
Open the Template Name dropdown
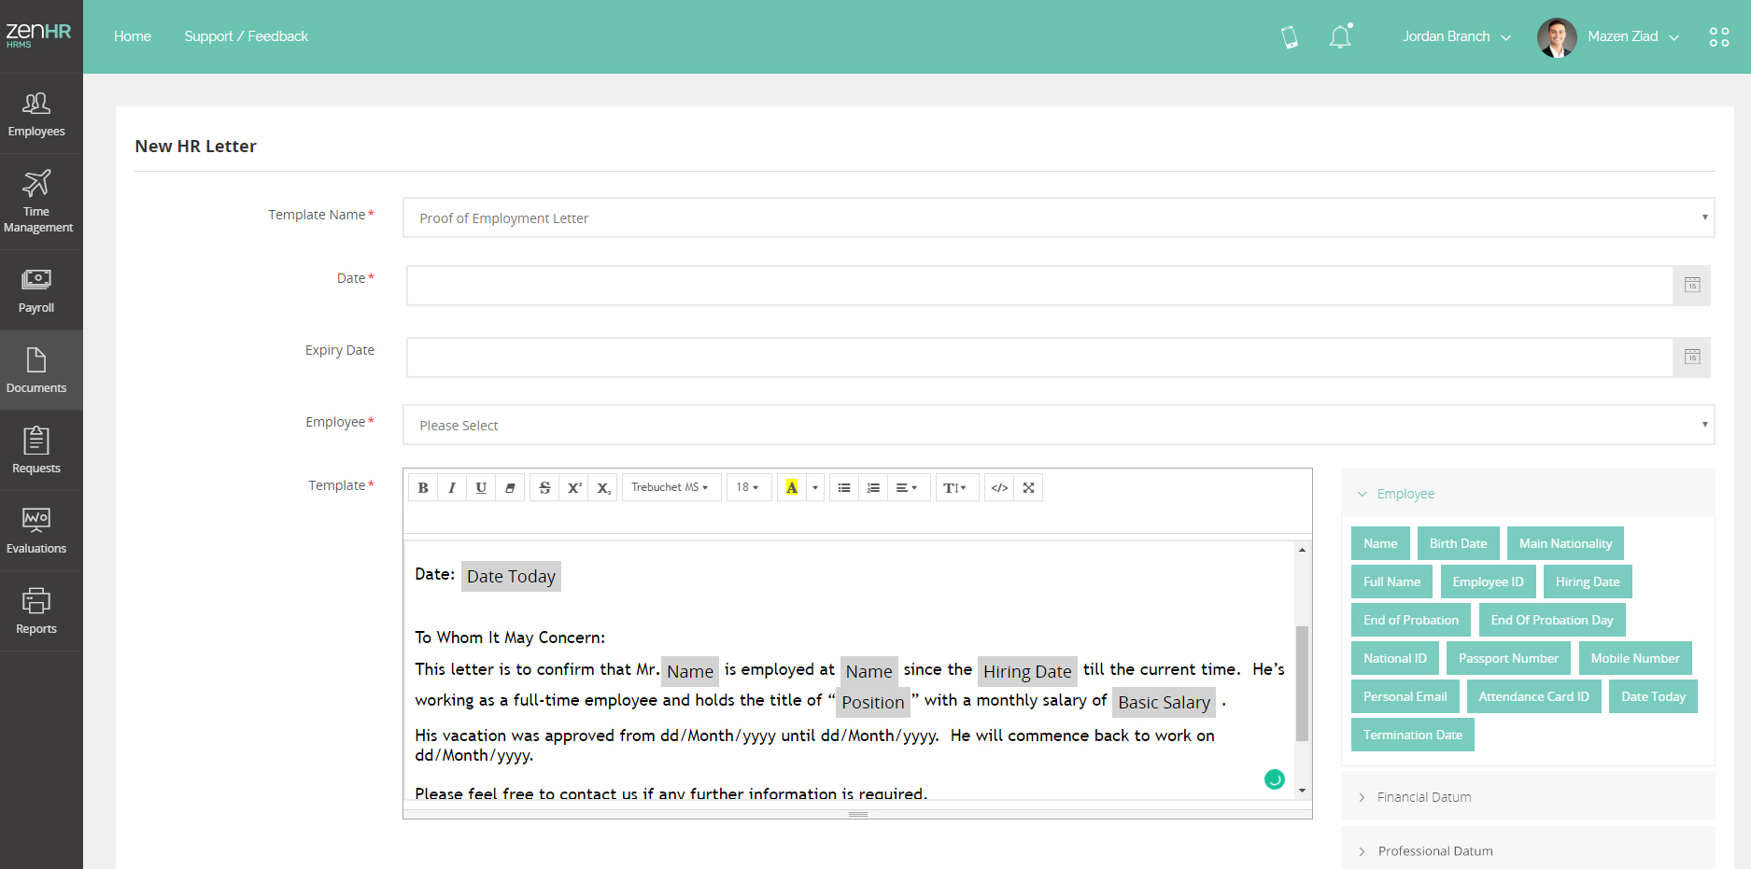pyautogui.click(x=1059, y=217)
